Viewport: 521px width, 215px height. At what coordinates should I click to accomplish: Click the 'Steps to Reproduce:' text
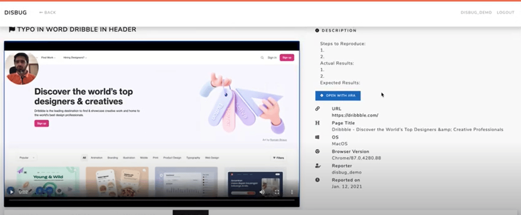point(343,44)
